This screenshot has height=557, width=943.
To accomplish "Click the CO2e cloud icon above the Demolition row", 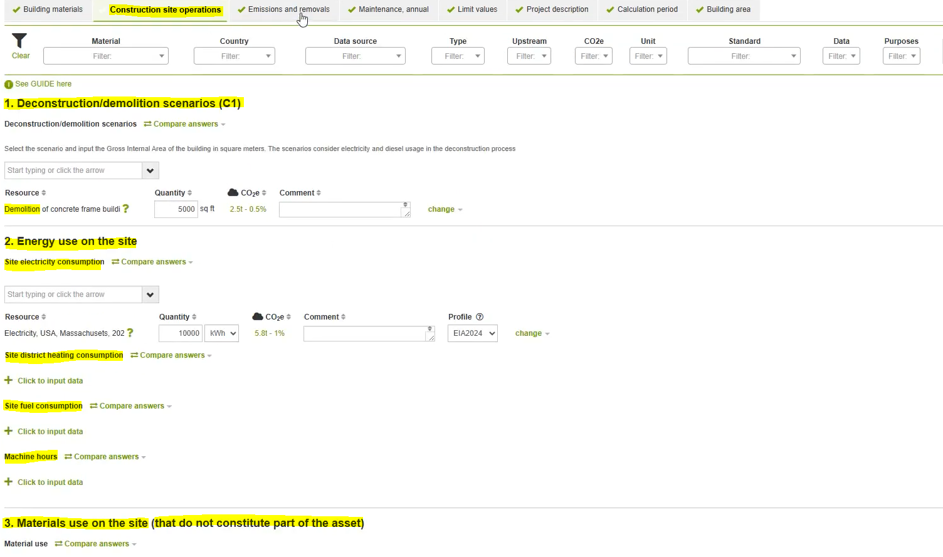I will coord(233,192).
